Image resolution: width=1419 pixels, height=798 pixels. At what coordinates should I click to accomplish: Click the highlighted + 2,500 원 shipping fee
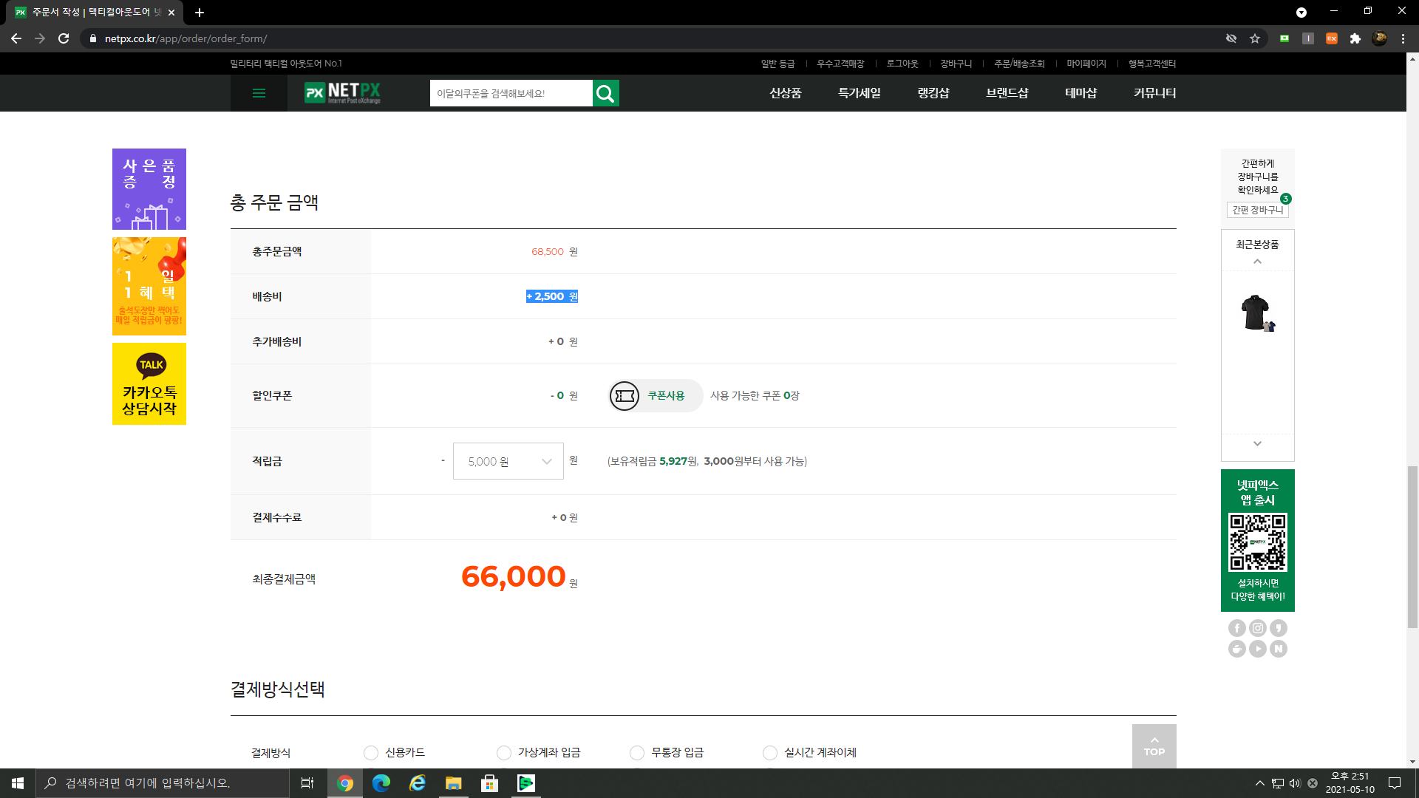tap(552, 296)
